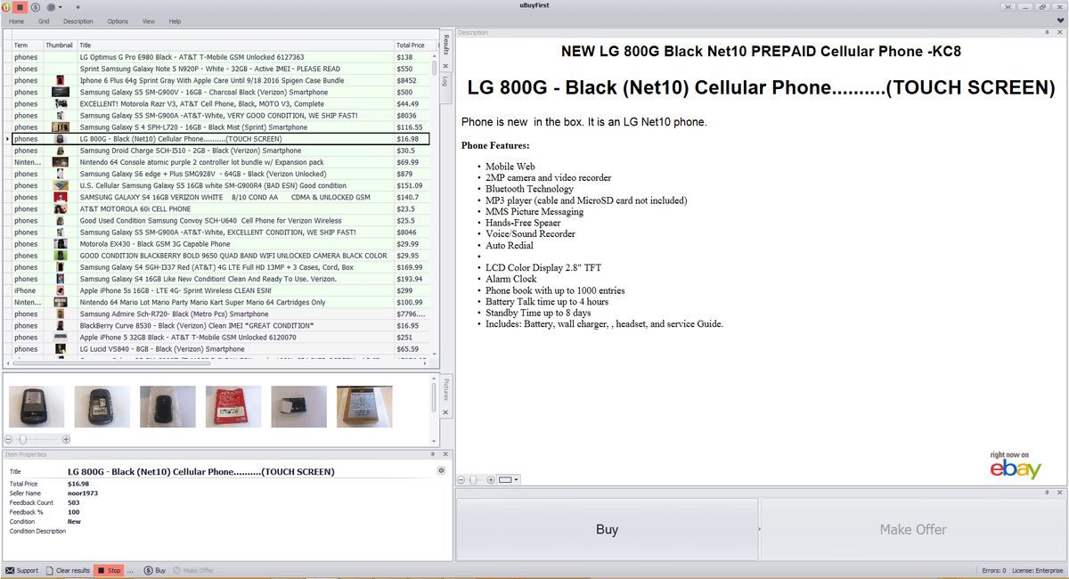Open the Grid menu
The width and height of the screenshot is (1069, 579).
coord(44,21)
